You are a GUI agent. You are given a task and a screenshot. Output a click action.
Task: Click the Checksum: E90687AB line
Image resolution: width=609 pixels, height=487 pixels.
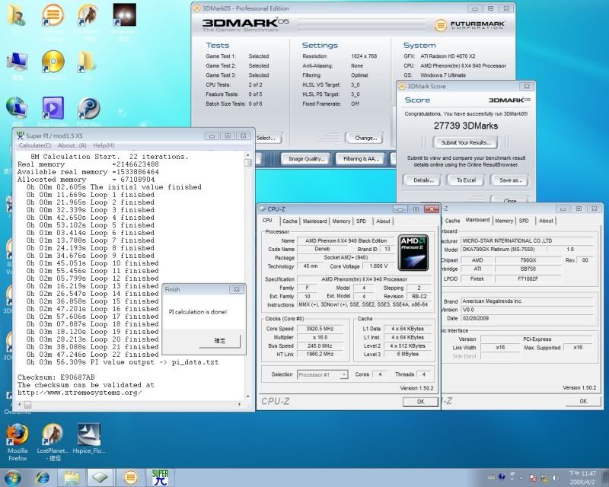click(x=56, y=377)
